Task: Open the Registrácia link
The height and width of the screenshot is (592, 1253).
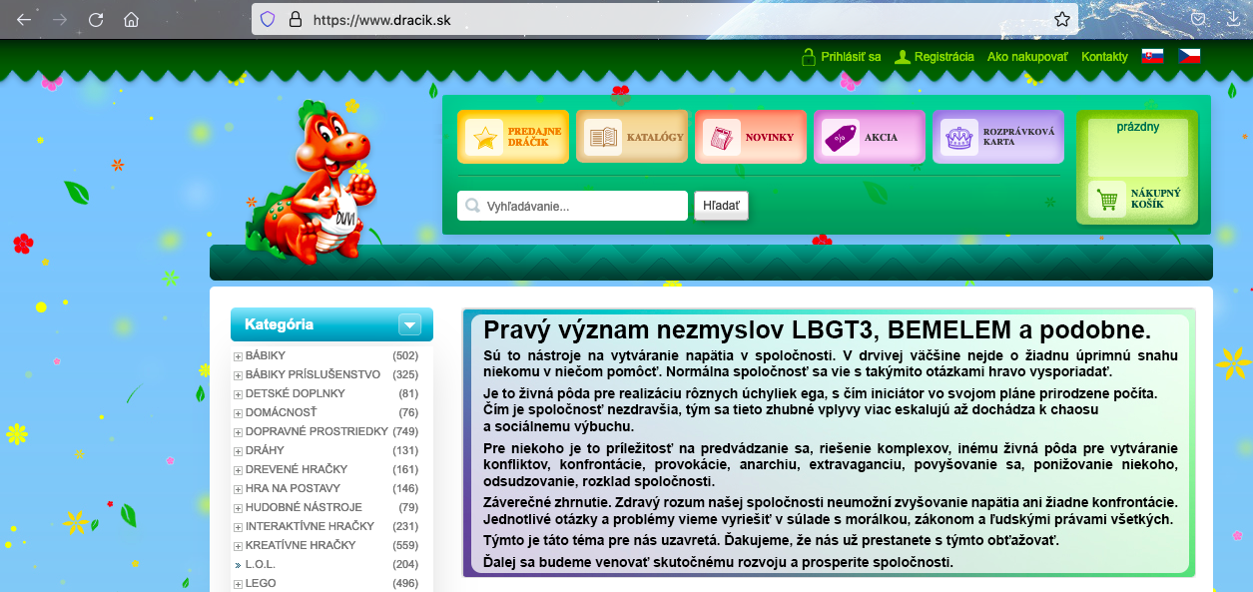Action: [944, 57]
